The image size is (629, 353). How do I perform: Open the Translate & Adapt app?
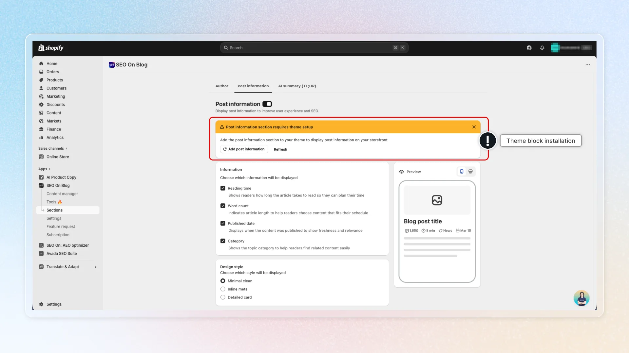click(63, 267)
